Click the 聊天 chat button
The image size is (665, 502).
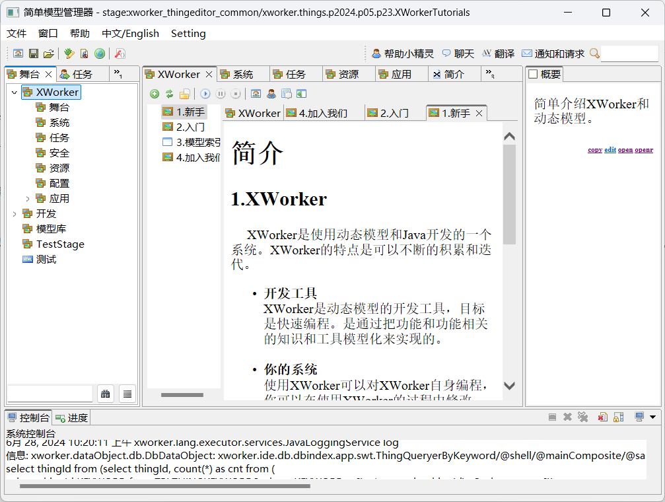tap(458, 54)
